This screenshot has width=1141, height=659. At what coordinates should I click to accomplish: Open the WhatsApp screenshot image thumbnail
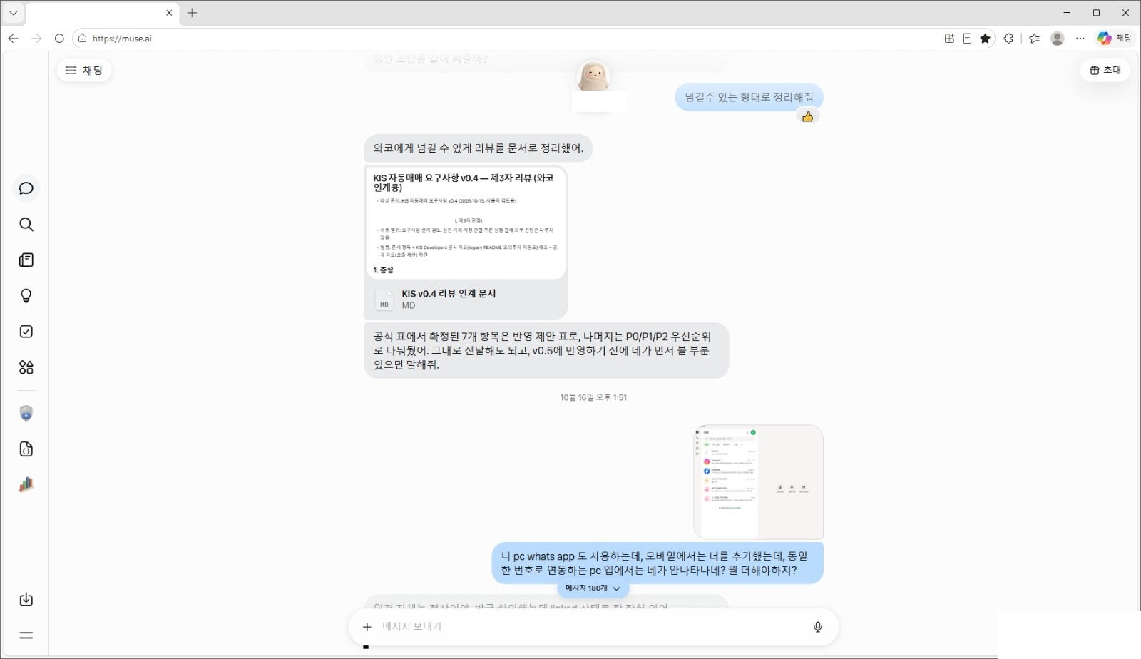pyautogui.click(x=759, y=482)
